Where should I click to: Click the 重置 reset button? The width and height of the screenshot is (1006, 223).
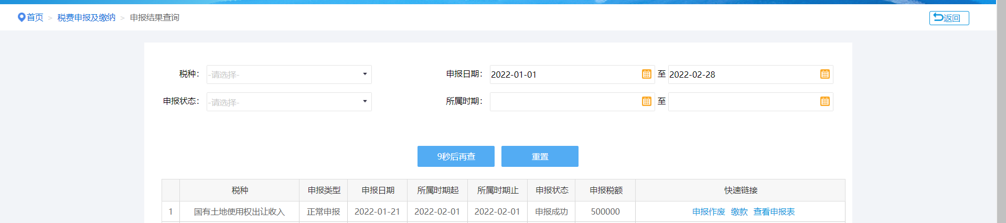[540, 156]
